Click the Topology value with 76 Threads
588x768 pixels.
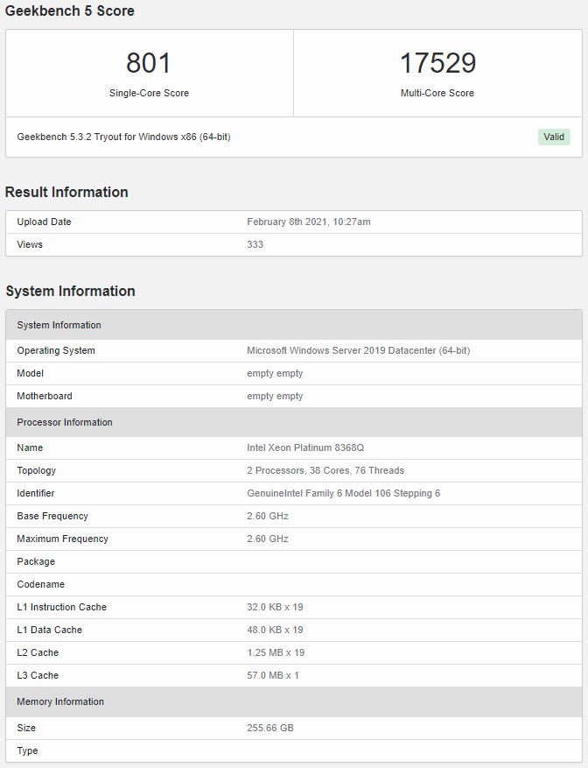pyautogui.click(x=325, y=470)
